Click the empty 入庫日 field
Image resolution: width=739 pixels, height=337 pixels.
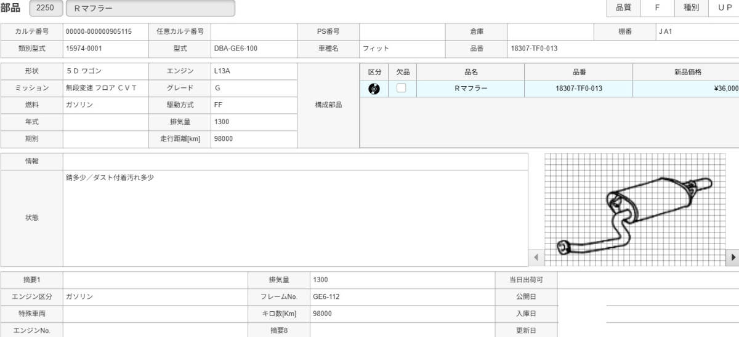(648, 314)
